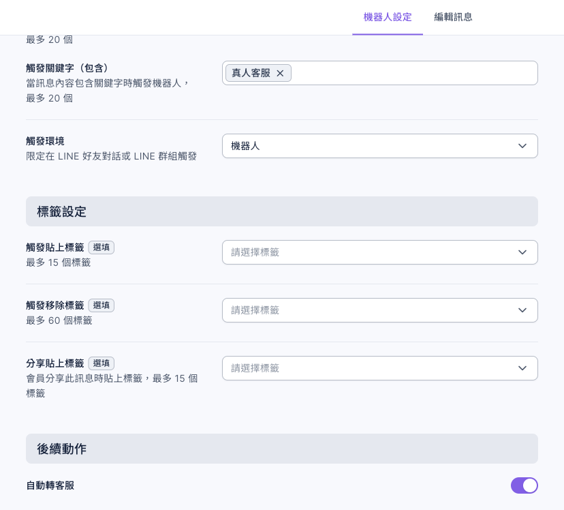Click the 自動轉客服 label text
The image size is (564, 510).
[50, 485]
